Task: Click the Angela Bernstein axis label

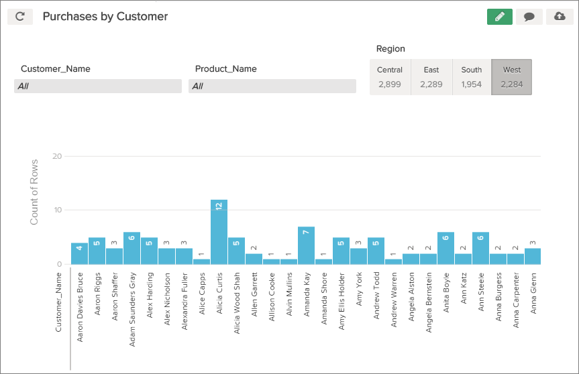Action: [x=428, y=302]
